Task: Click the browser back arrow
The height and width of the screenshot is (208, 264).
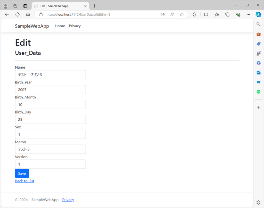Action: pyautogui.click(x=7, y=14)
